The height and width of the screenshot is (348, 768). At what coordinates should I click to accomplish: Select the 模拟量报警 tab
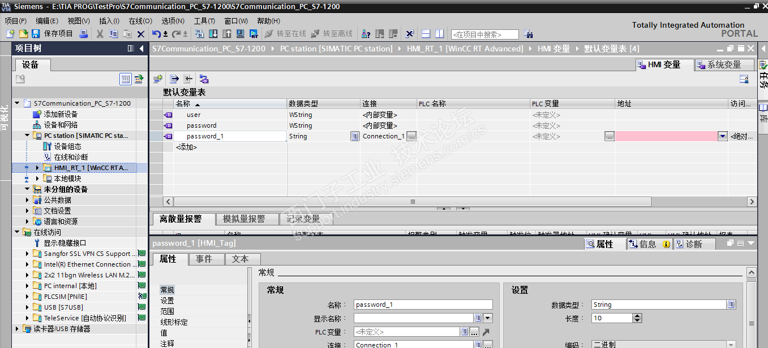(248, 219)
